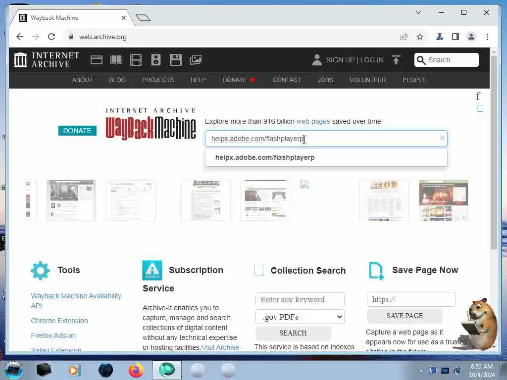The image size is (507, 380).
Task: Open the Images icon in the header
Action: (x=195, y=60)
